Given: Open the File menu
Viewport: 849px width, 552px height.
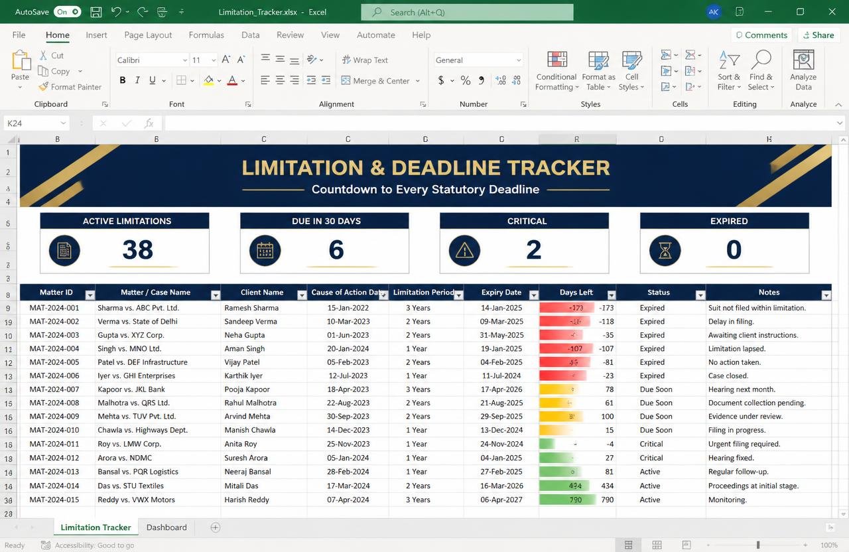Looking at the screenshot, I should [19, 35].
